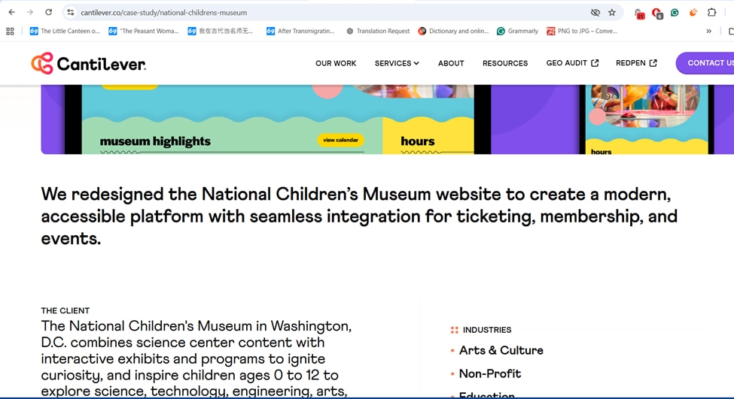Open the bookmarks folder icon at far right
The image size is (734, 399).
[731, 32]
